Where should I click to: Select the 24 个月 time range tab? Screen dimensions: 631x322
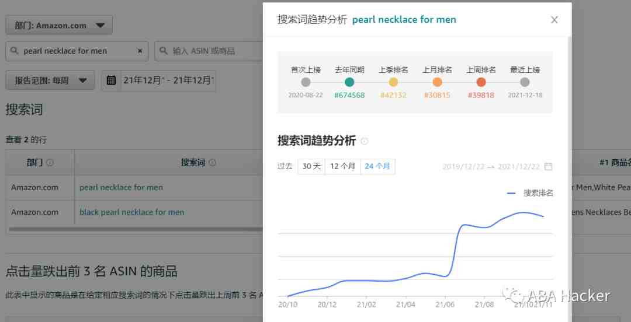click(377, 166)
